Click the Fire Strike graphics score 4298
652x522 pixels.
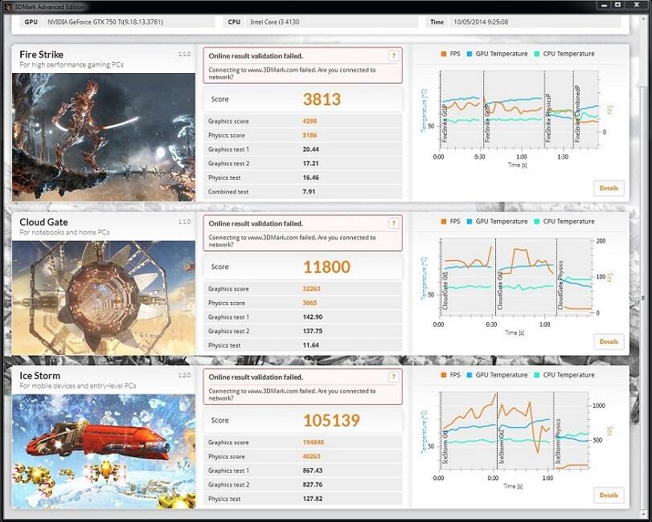310,121
